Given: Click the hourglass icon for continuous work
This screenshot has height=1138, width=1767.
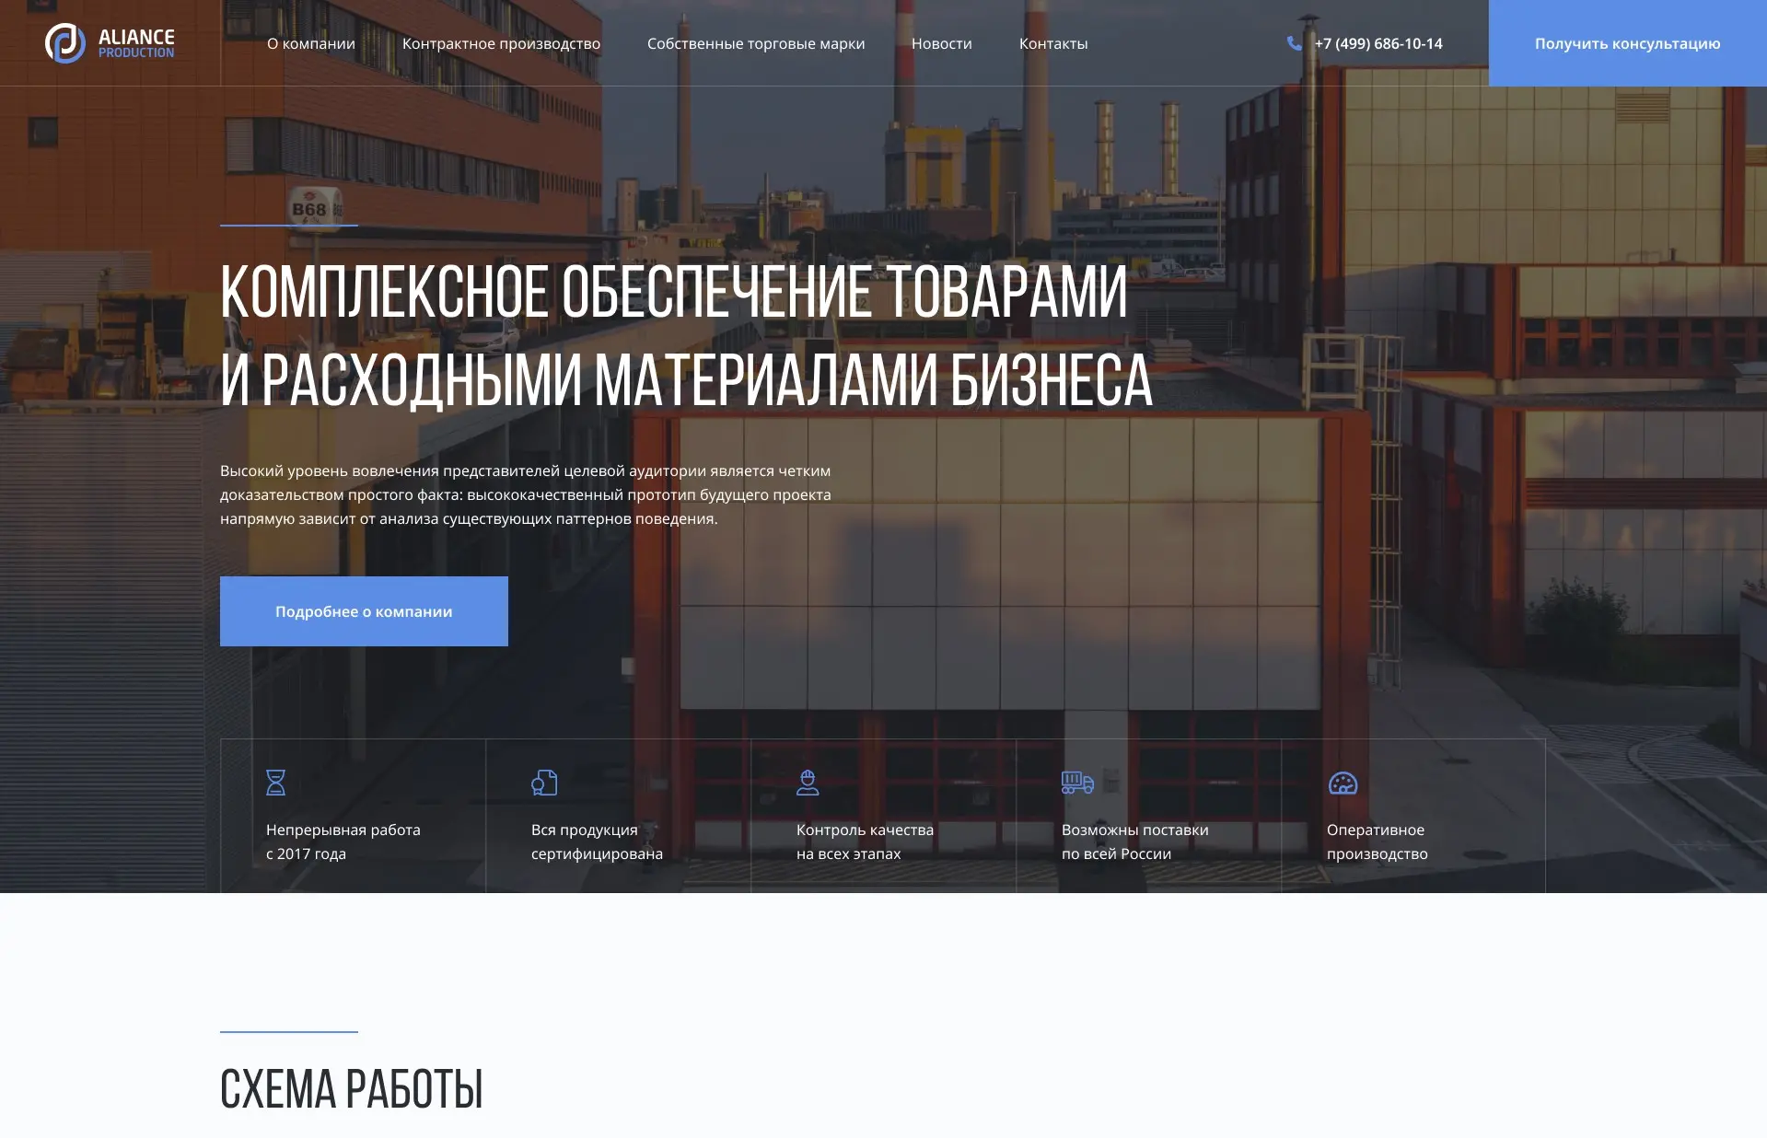Looking at the screenshot, I should (275, 783).
